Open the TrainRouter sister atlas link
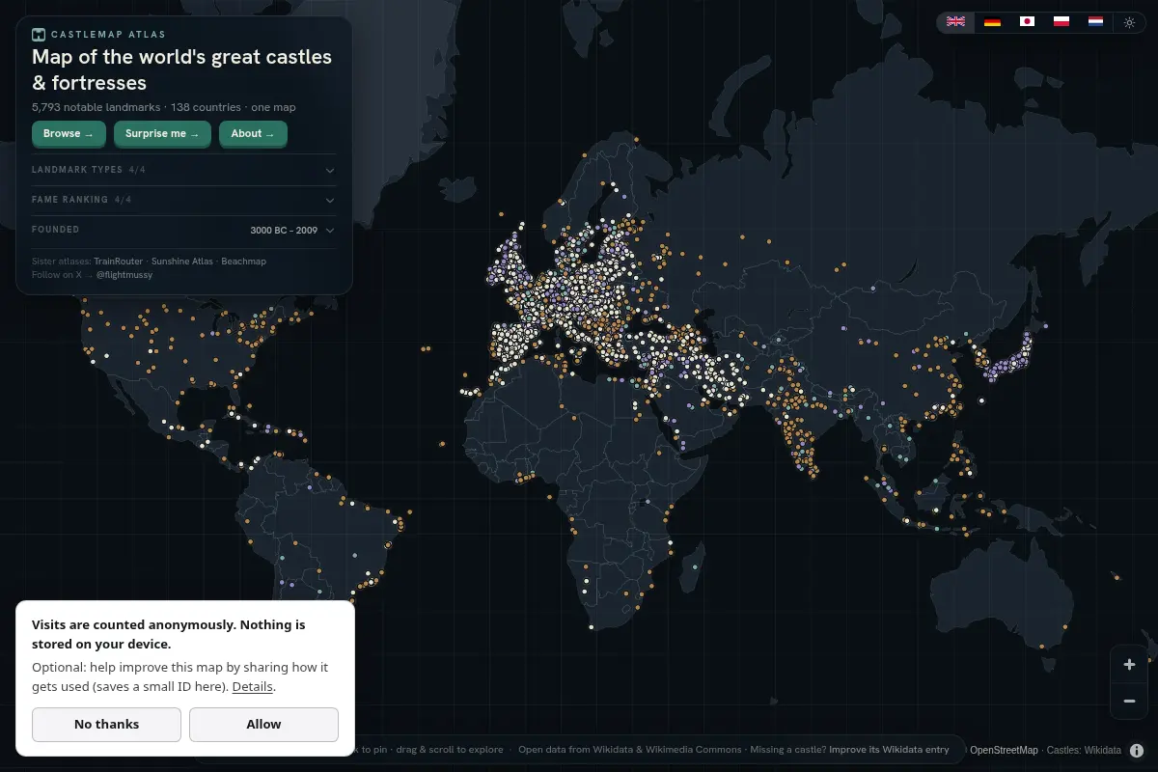This screenshot has height=772, width=1158. point(119,262)
